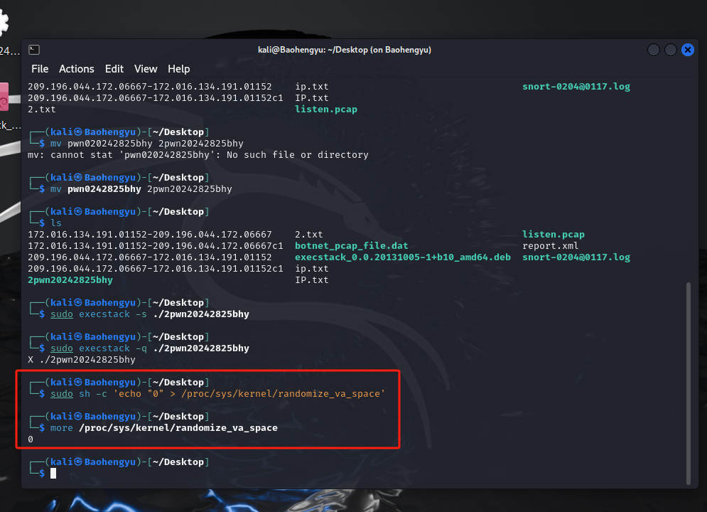Screen dimensions: 707x512
Task: Click the pink desktop icon behind the terminal
Action: click(x=4, y=97)
